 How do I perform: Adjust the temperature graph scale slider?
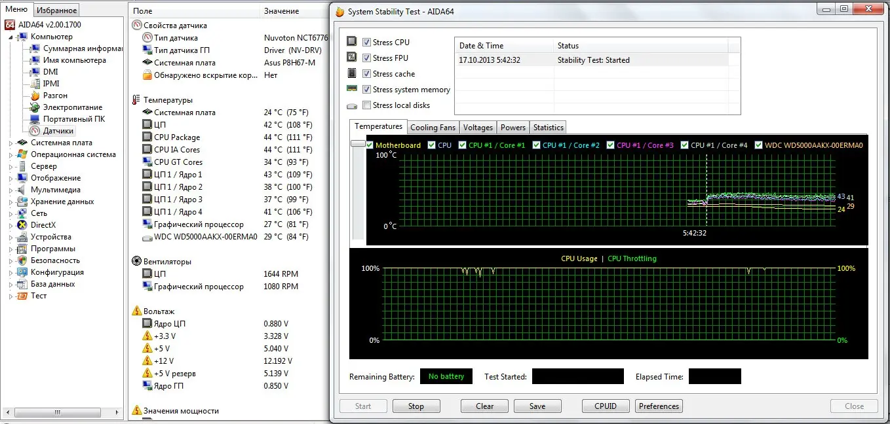[358, 143]
